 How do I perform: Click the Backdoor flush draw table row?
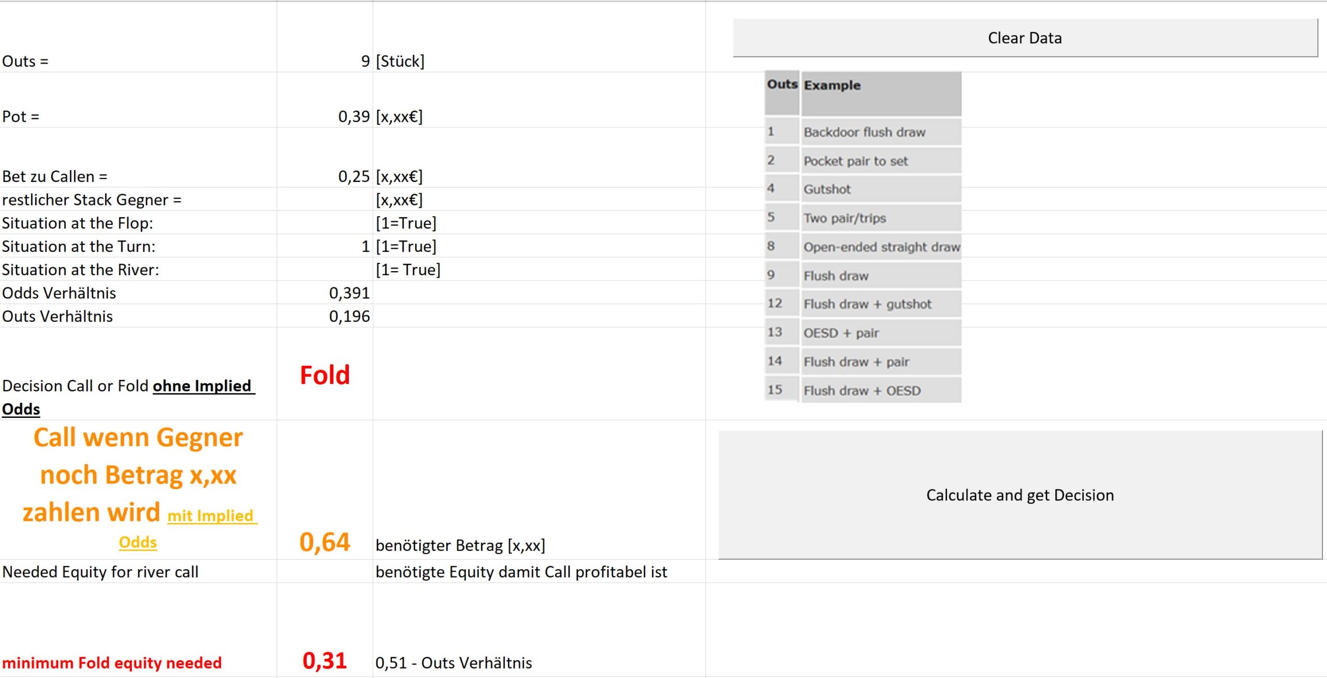coord(863,132)
